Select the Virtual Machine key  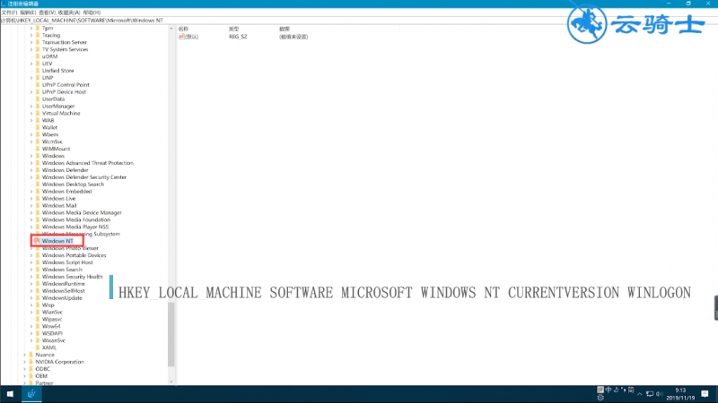pos(61,114)
